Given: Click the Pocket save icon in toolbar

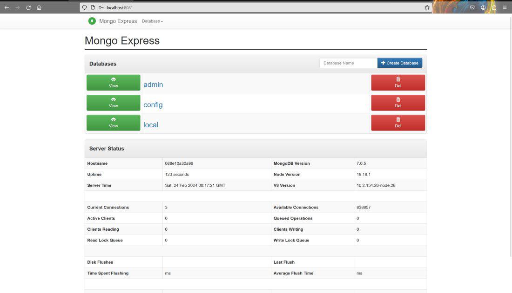Looking at the screenshot, I should click(472, 7).
